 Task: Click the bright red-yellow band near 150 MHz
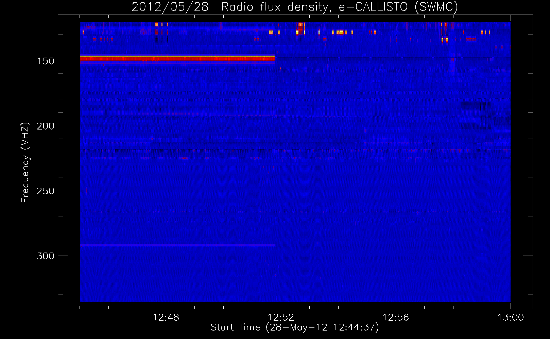[177, 60]
